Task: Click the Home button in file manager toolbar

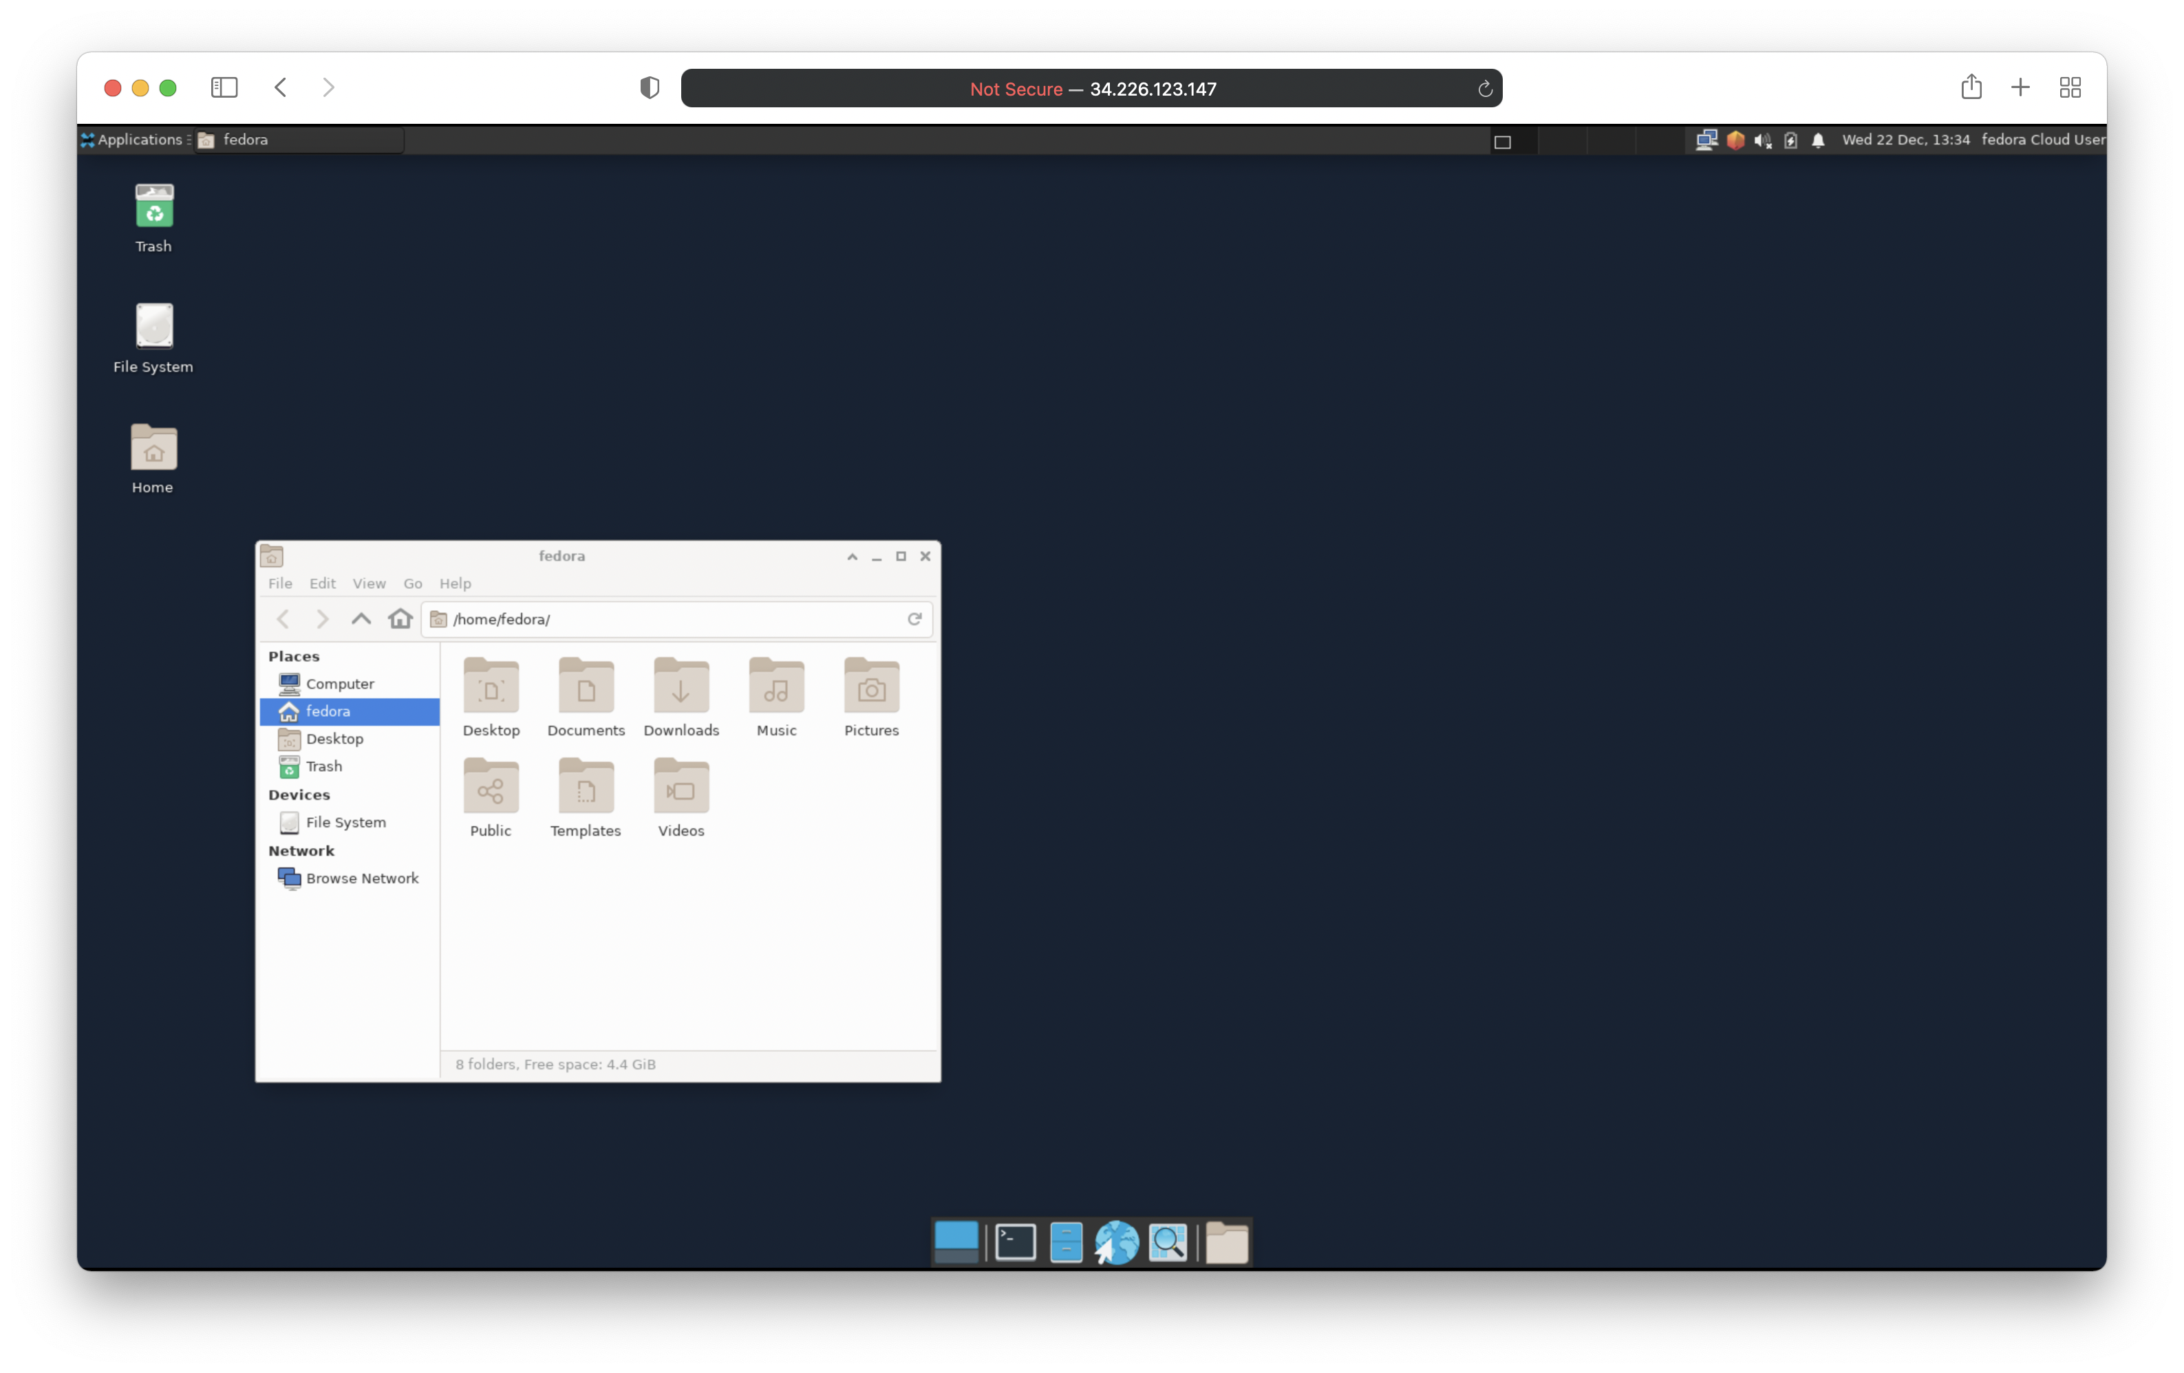Action: tap(400, 619)
